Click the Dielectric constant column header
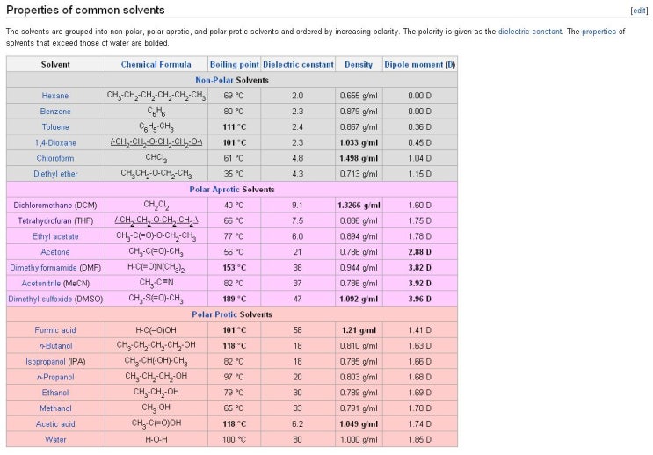This screenshot has height=455, width=653. click(298, 64)
